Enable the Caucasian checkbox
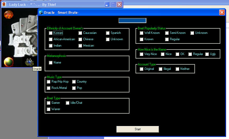The image size is (229, 139). point(80,33)
